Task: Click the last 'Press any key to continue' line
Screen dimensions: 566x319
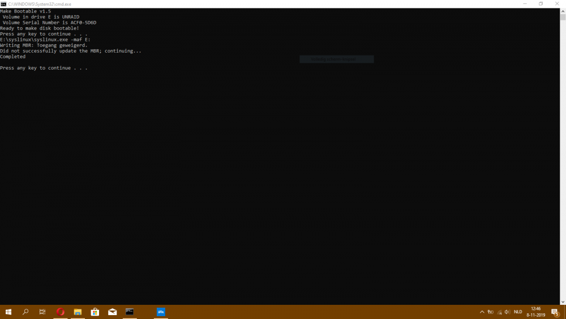Action: click(44, 68)
